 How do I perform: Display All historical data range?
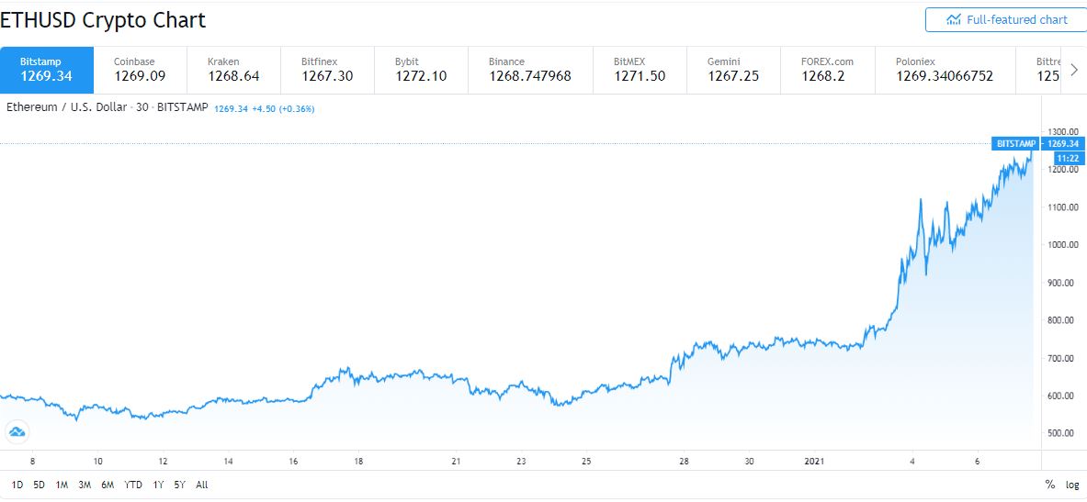pyautogui.click(x=202, y=485)
